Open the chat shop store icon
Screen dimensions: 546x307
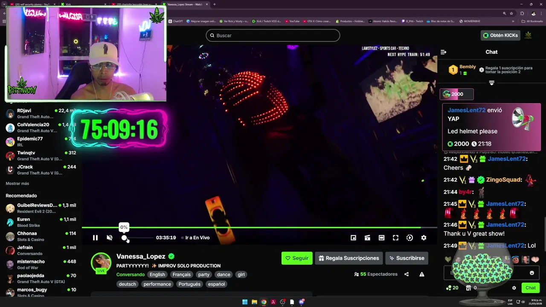coord(468,288)
